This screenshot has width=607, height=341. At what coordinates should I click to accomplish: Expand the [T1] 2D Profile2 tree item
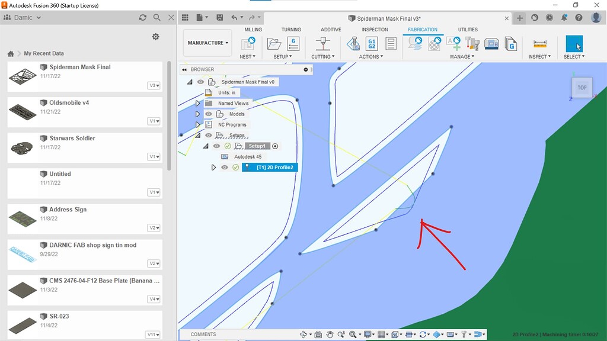click(214, 167)
